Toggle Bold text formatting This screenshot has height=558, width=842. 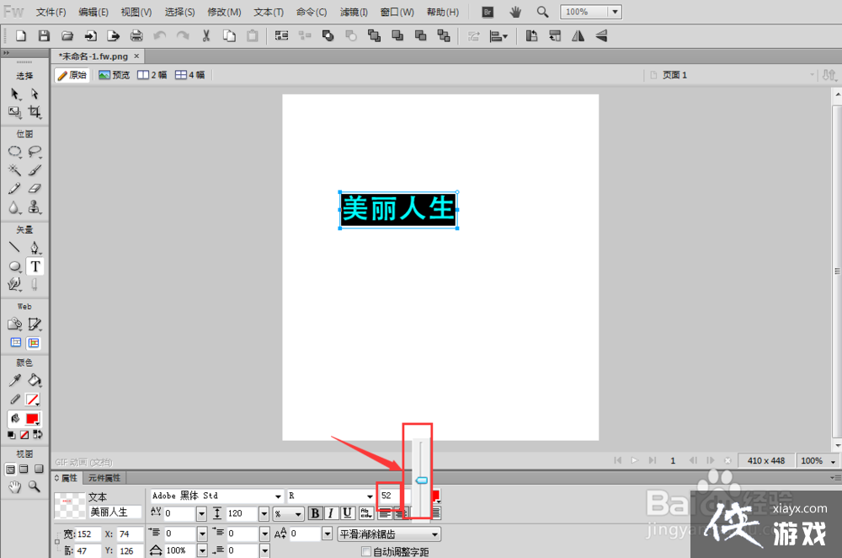[315, 513]
